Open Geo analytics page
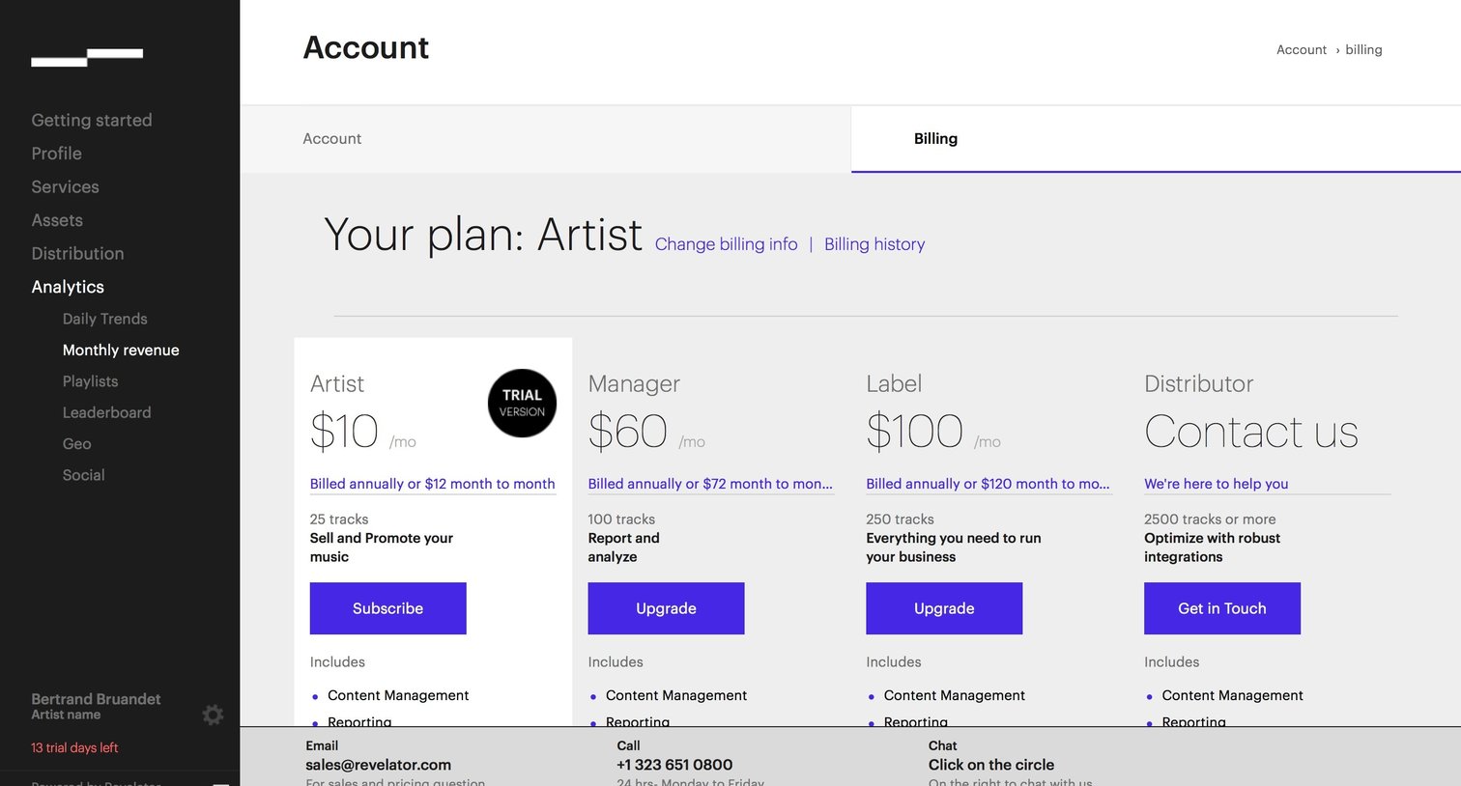Image resolution: width=1461 pixels, height=786 pixels. pyautogui.click(x=76, y=444)
